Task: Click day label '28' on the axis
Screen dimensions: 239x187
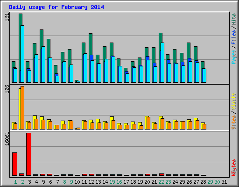Action: tap(203, 182)
